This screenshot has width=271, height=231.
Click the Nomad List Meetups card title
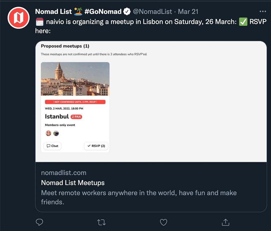coord(73,183)
